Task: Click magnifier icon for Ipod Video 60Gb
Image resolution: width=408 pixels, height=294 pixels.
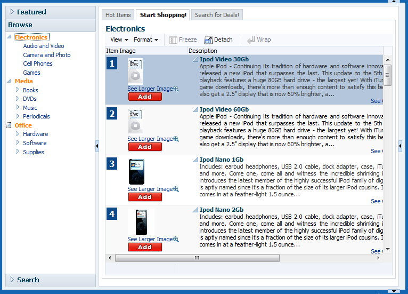Action: [176, 139]
